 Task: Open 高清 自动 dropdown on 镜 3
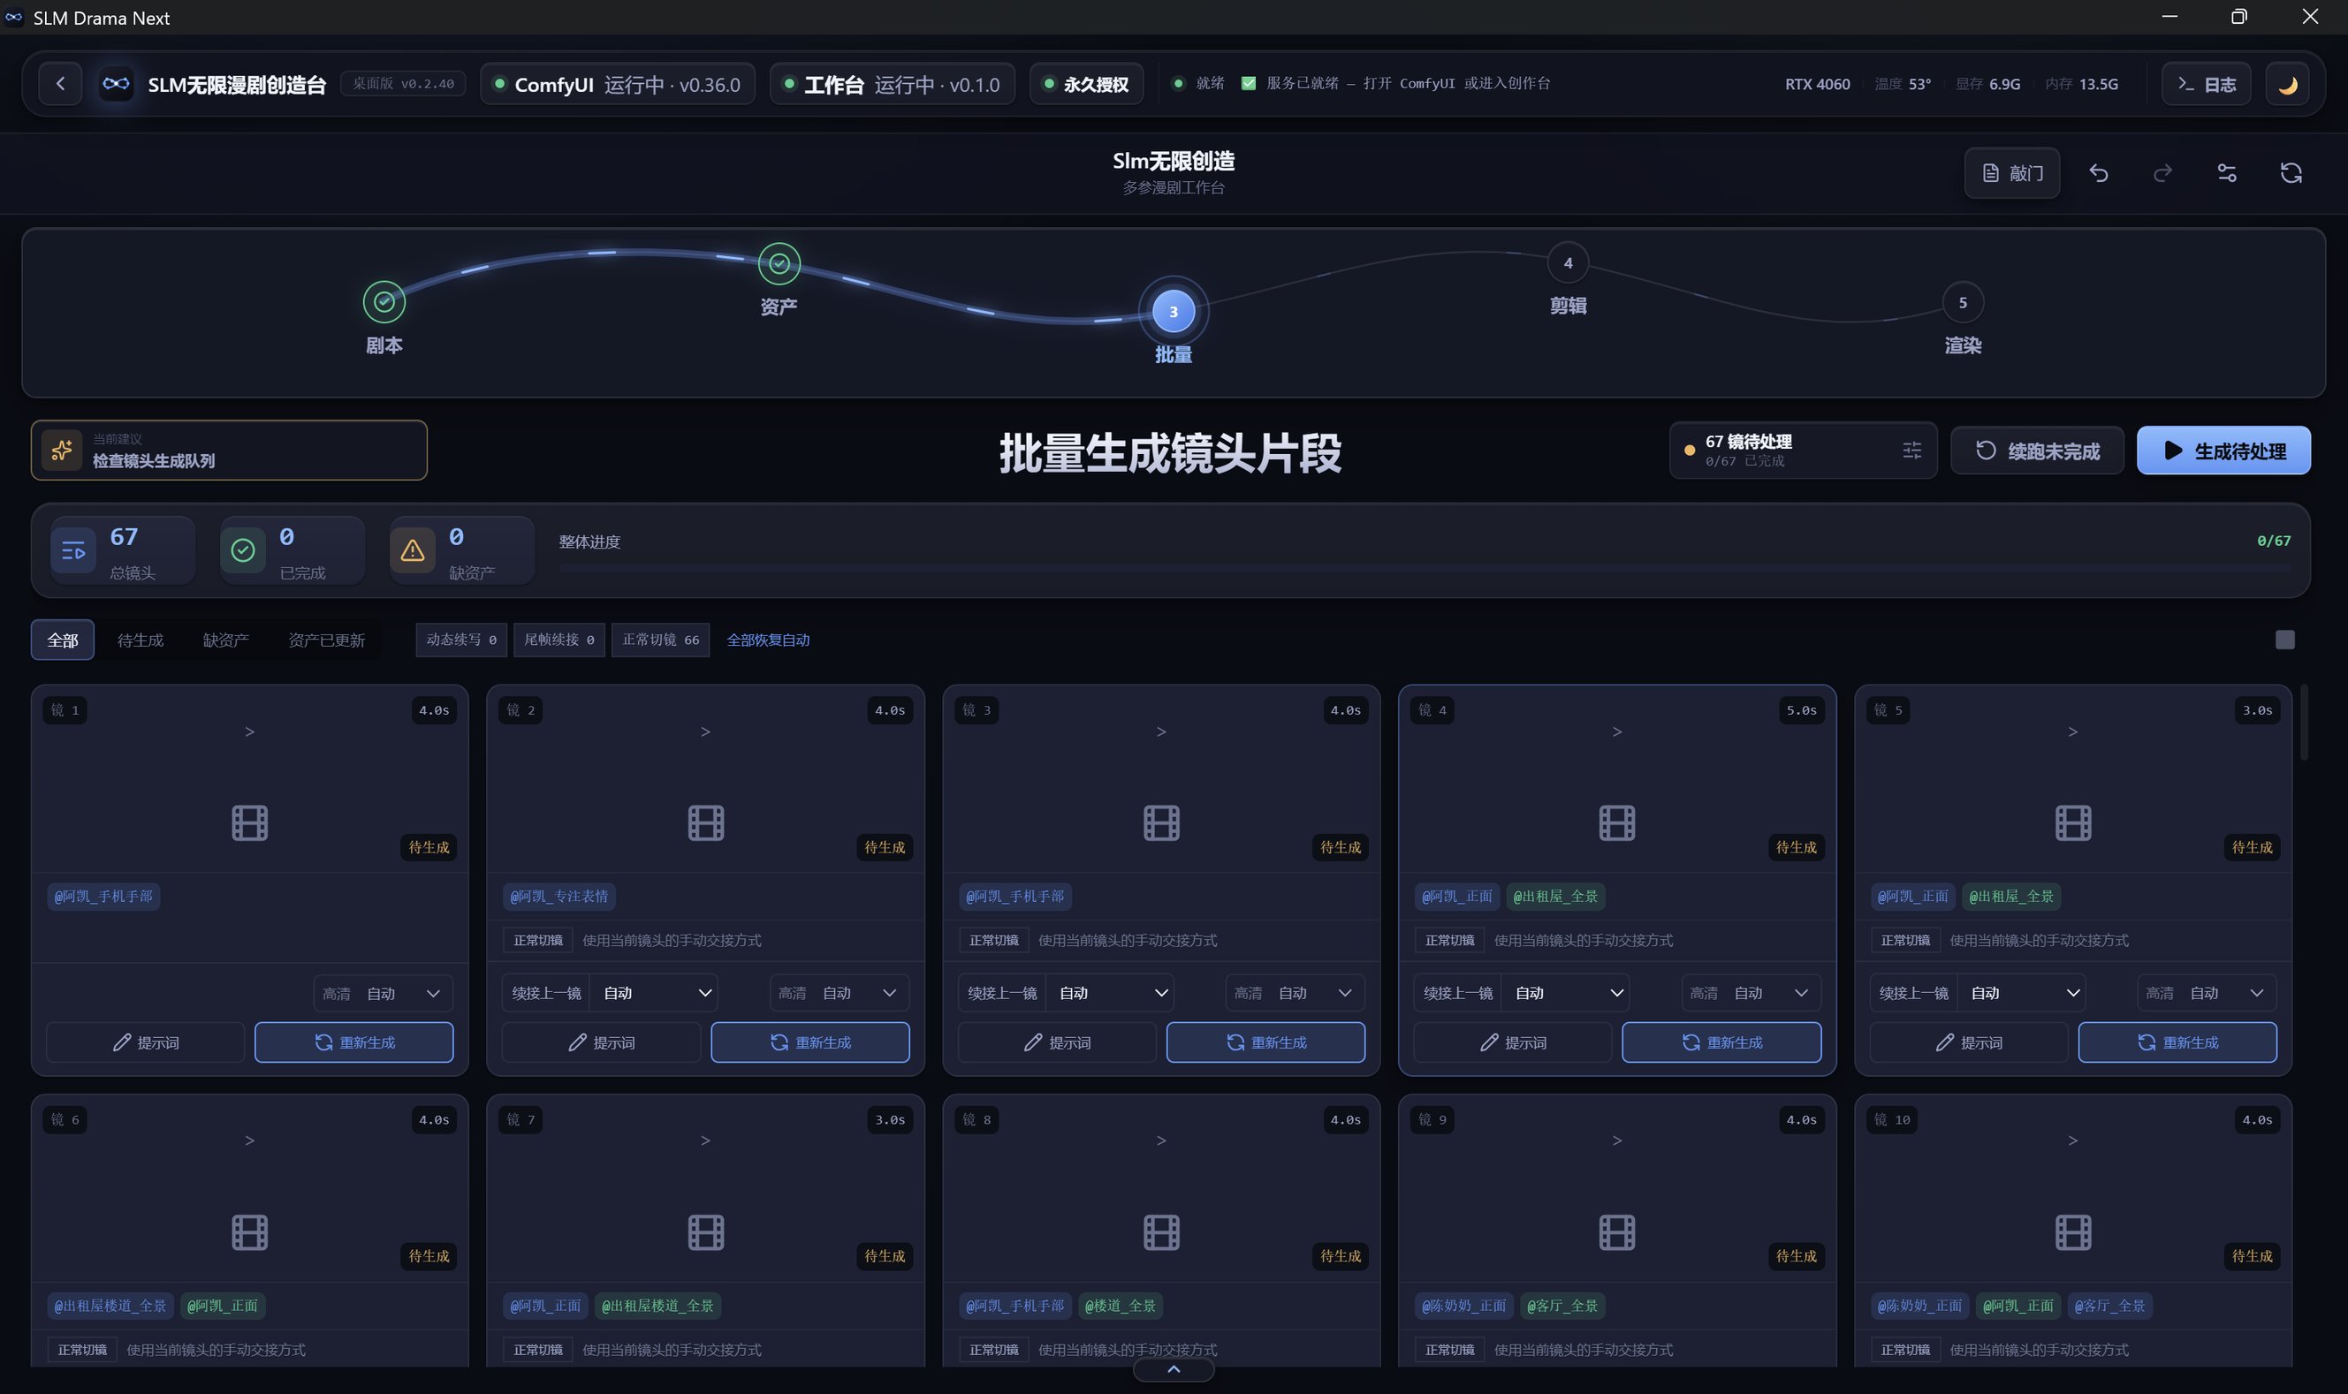coord(1295,993)
